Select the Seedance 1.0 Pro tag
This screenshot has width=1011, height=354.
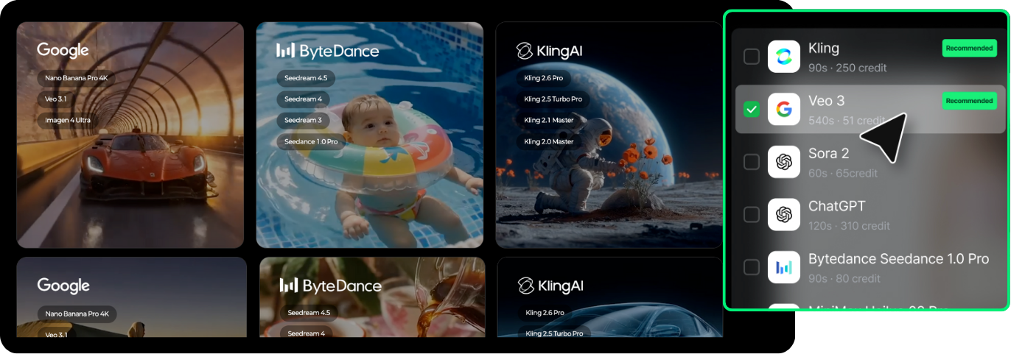click(x=311, y=141)
